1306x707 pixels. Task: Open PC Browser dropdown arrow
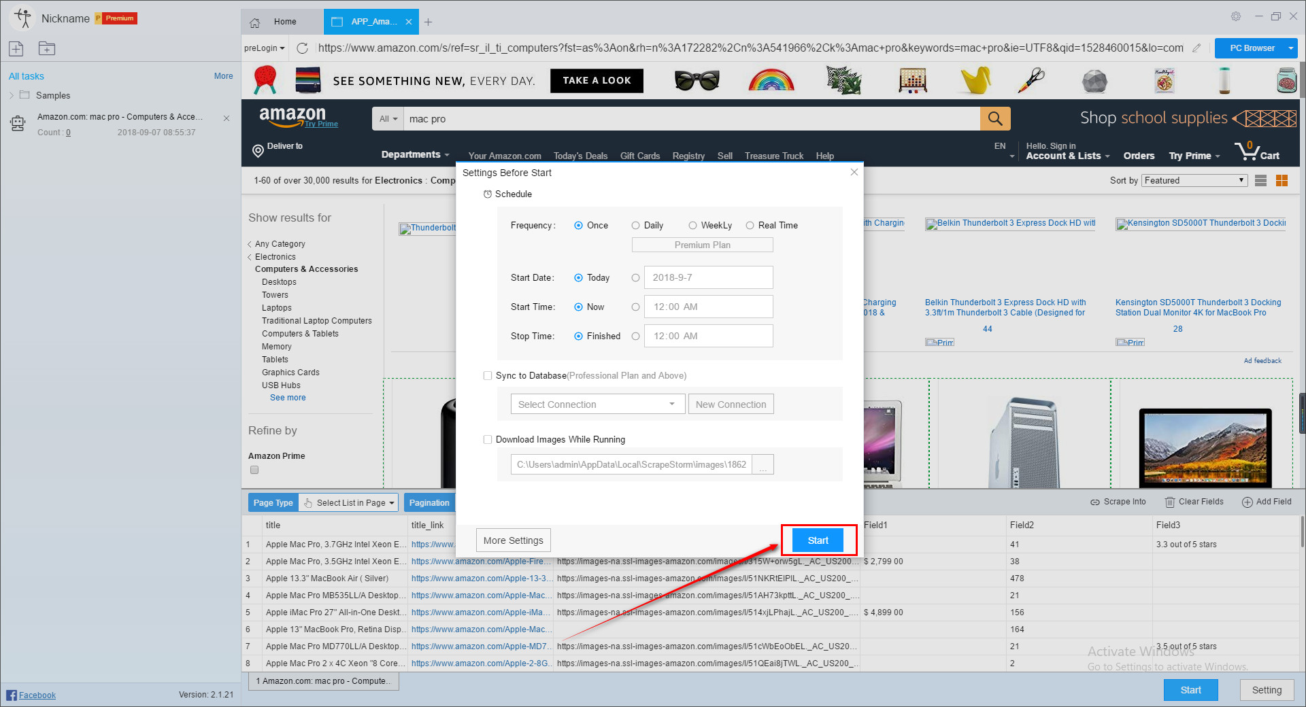[x=1290, y=48]
